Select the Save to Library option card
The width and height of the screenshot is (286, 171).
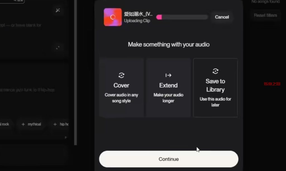point(215,88)
